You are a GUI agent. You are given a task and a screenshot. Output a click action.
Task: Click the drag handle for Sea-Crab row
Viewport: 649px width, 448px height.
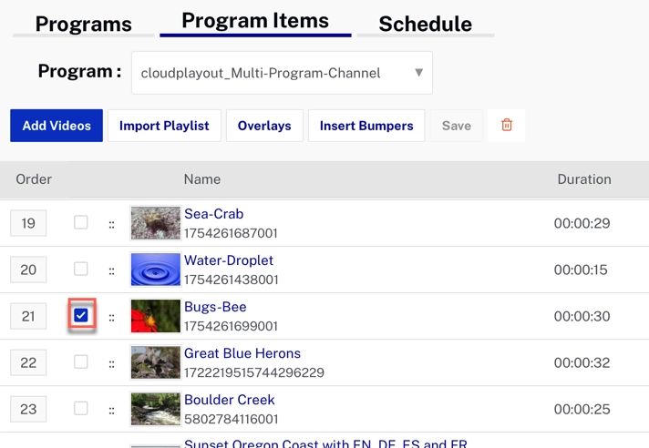click(112, 224)
